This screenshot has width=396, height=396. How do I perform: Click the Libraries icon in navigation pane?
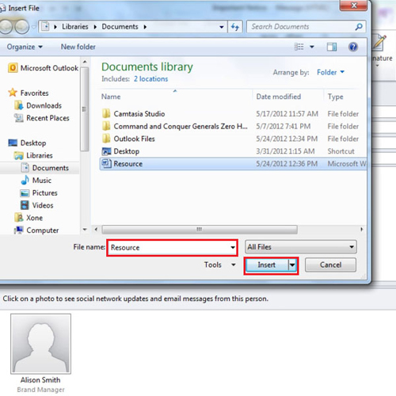pos(19,155)
